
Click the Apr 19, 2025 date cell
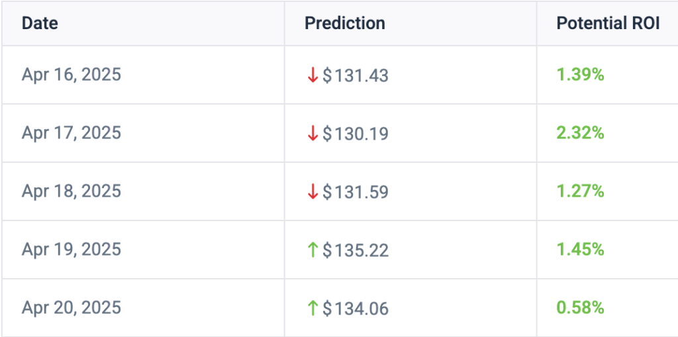click(72, 250)
